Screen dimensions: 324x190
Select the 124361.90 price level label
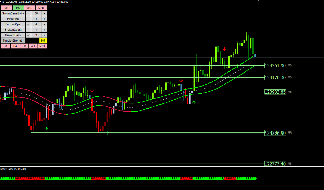(x=275, y=66)
